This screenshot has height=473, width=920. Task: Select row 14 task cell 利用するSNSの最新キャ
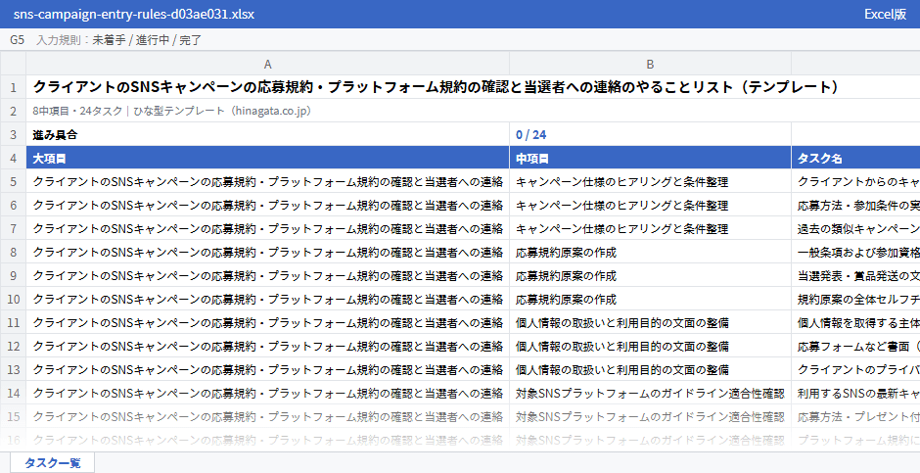[x=855, y=393]
